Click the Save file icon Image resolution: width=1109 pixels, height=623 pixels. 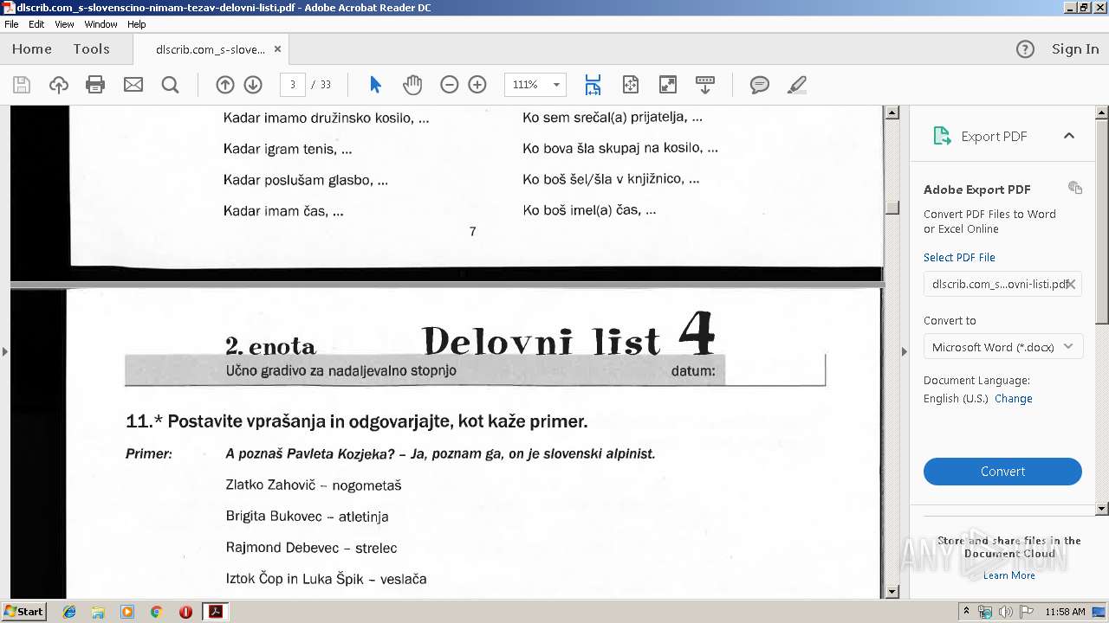click(22, 85)
